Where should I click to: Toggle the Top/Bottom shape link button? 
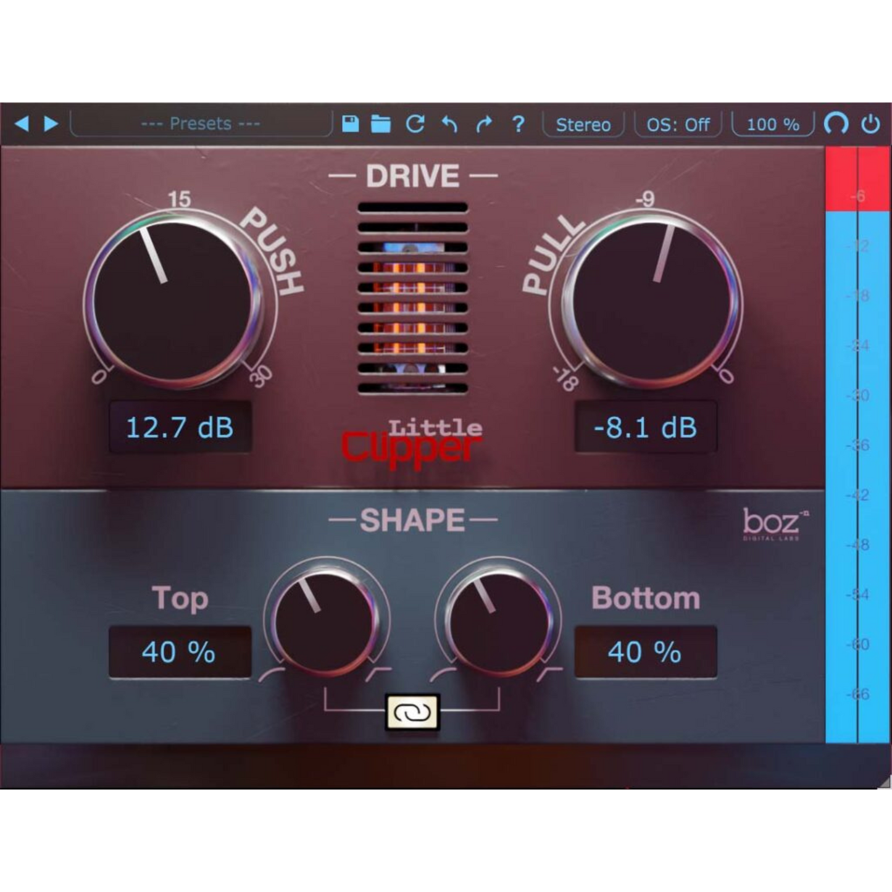coord(412,712)
